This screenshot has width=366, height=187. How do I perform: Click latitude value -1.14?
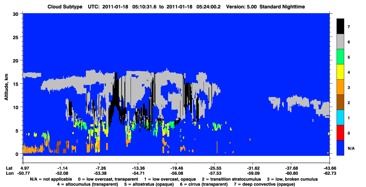tap(61, 168)
